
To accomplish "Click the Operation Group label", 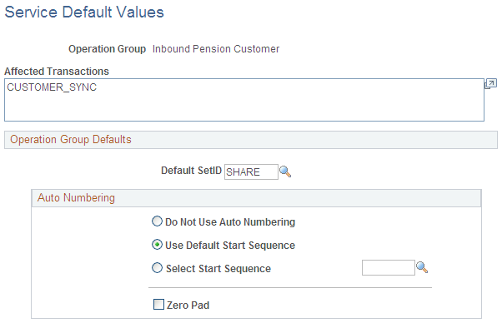I will point(108,49).
